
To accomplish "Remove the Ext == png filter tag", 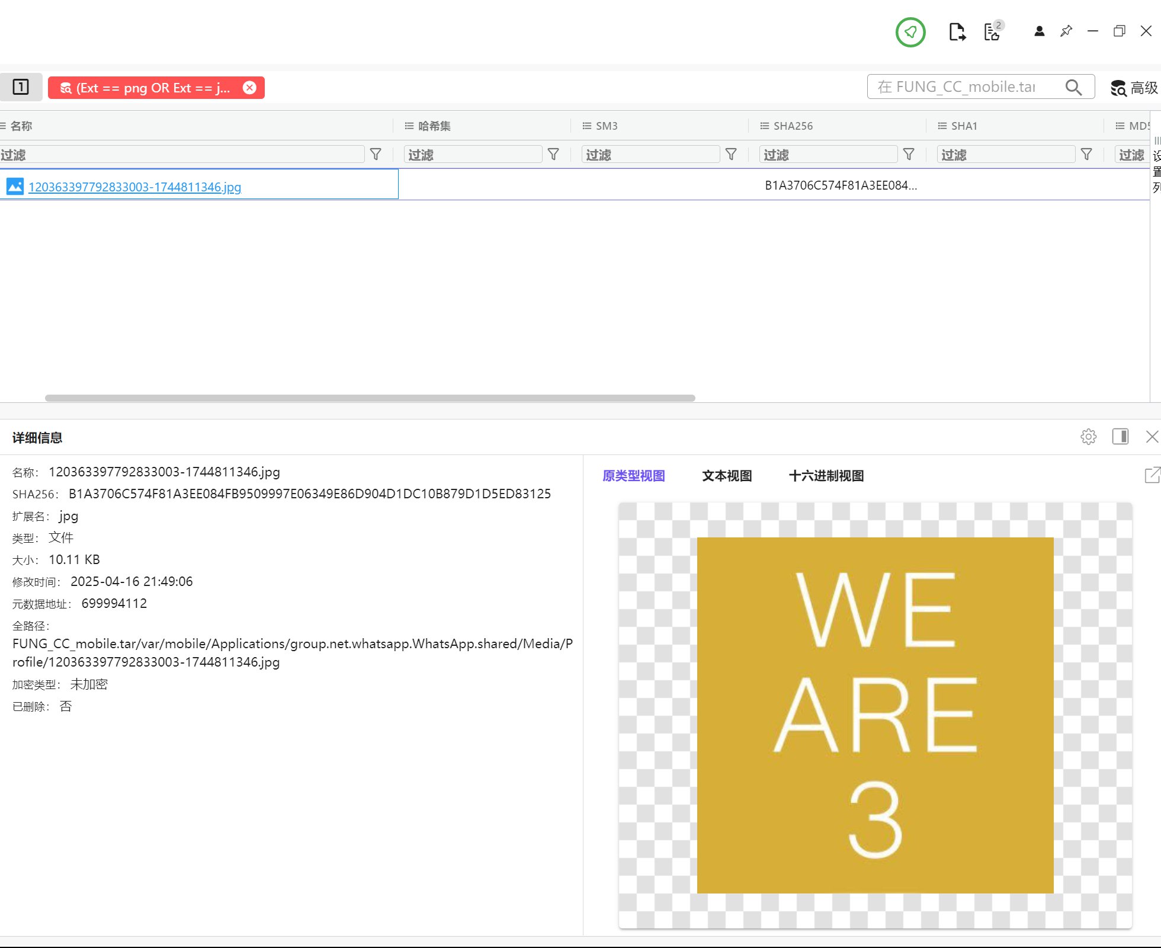I will [250, 88].
